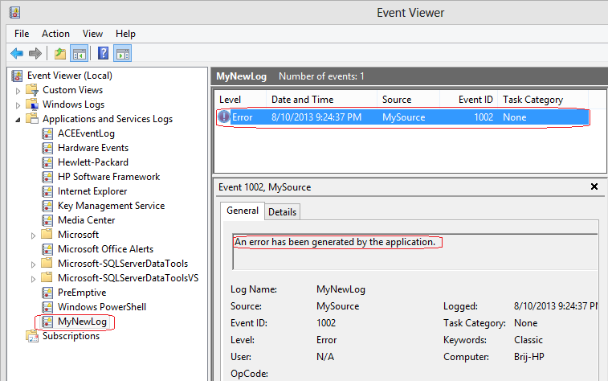
Task: Sort events by Level column header
Action: pyautogui.click(x=240, y=100)
